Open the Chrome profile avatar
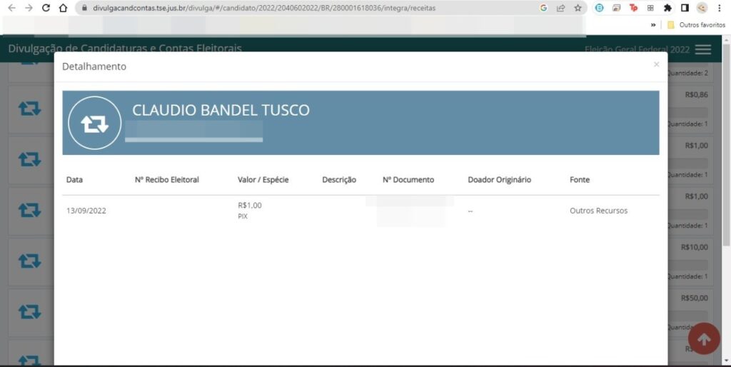Screen dimensions: 731x367 tap(702, 8)
